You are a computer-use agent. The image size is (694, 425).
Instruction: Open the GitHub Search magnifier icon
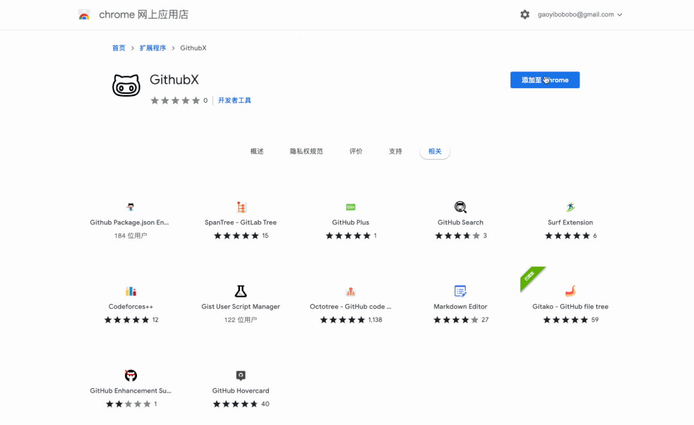pos(461,206)
